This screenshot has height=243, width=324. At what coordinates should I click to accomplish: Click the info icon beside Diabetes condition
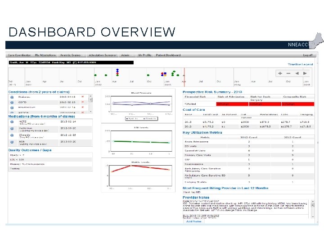coord(12,97)
